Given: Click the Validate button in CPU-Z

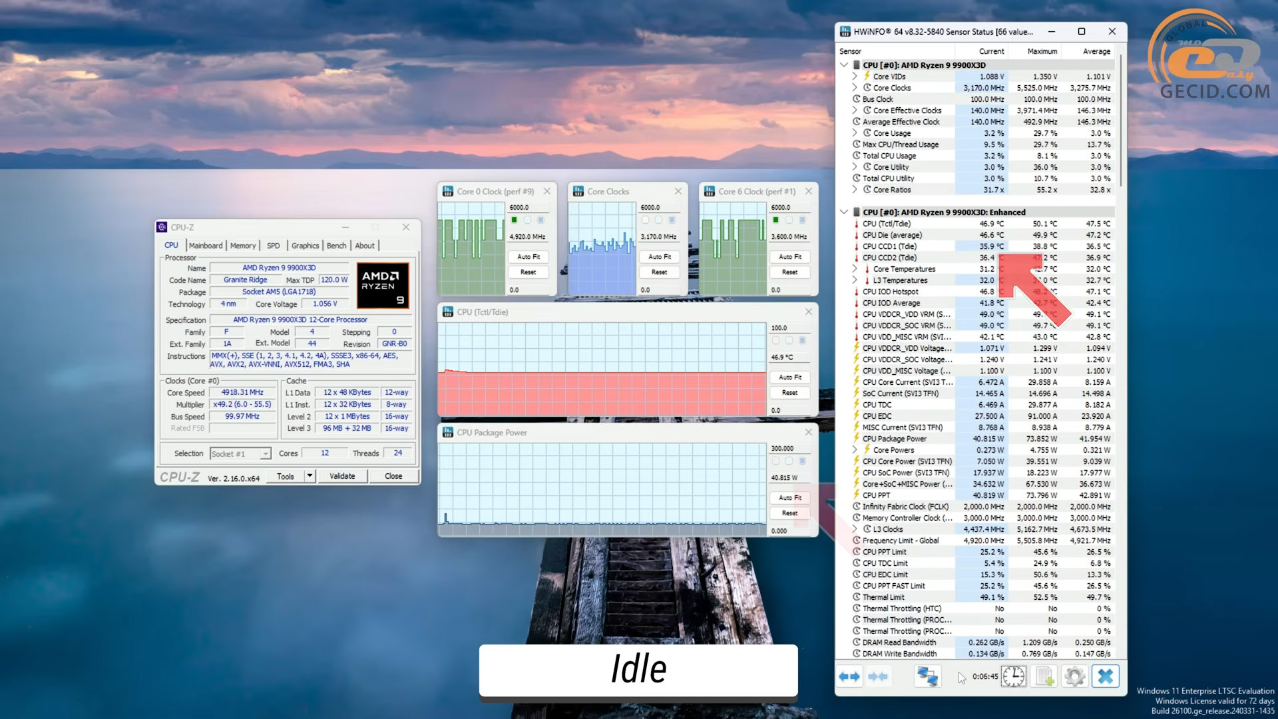Looking at the screenshot, I should pyautogui.click(x=342, y=476).
